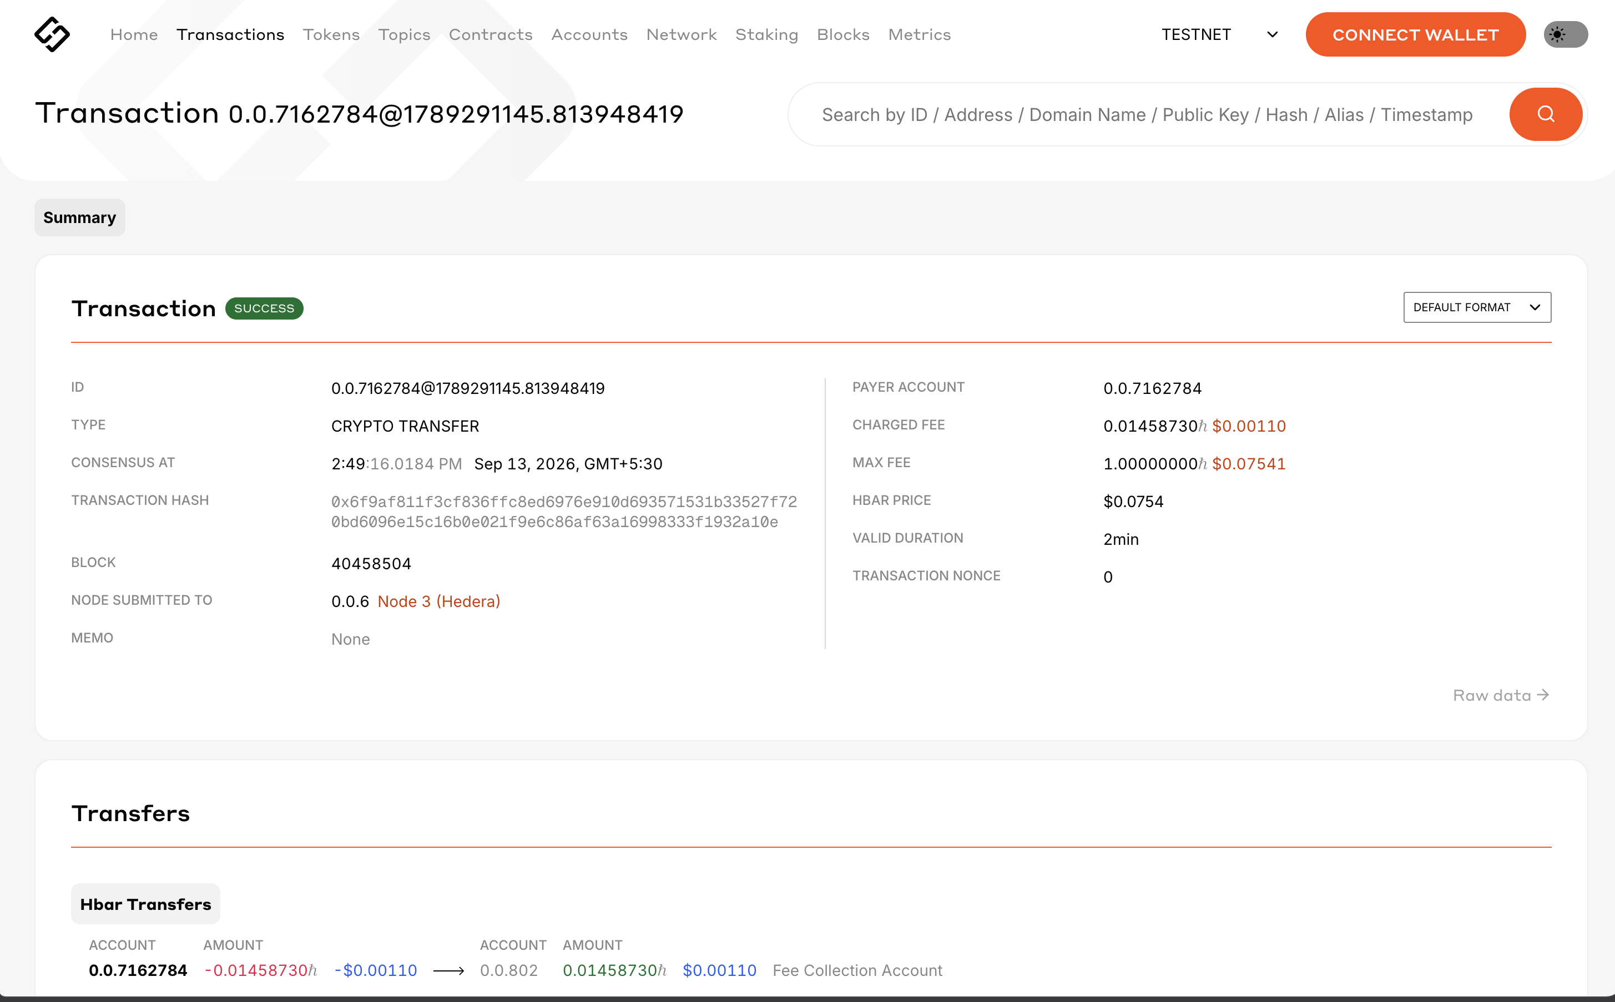The height and width of the screenshot is (1002, 1615).
Task: Open node 0.0.6 link
Action: [x=350, y=602]
